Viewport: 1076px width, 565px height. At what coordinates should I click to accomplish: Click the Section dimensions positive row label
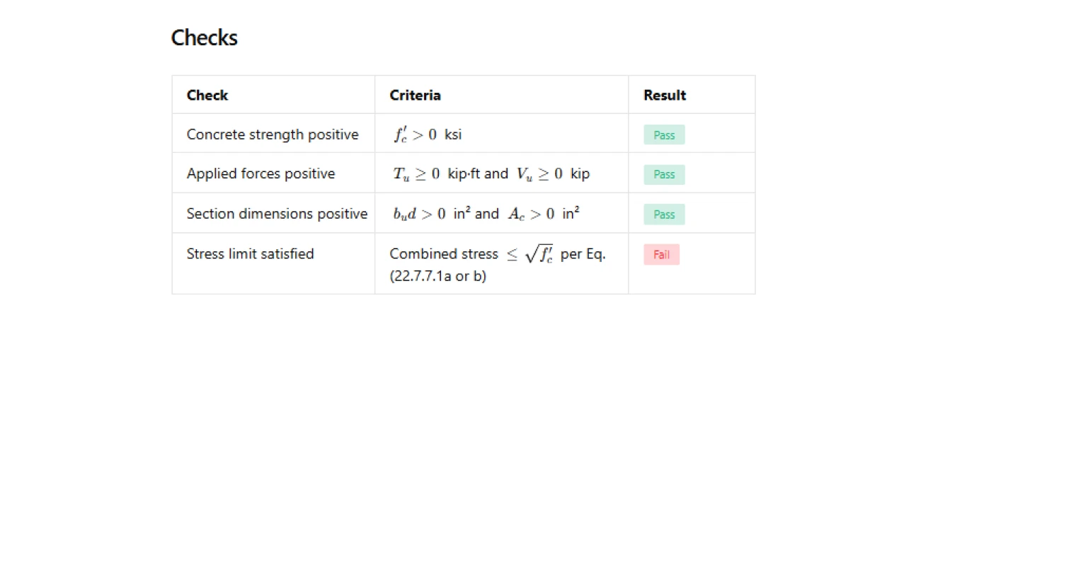[x=277, y=214]
